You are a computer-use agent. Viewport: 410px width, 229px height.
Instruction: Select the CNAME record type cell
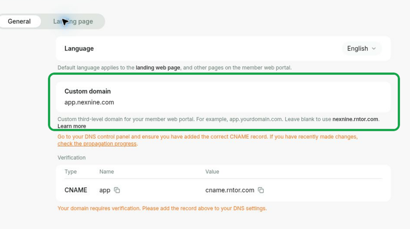click(76, 190)
